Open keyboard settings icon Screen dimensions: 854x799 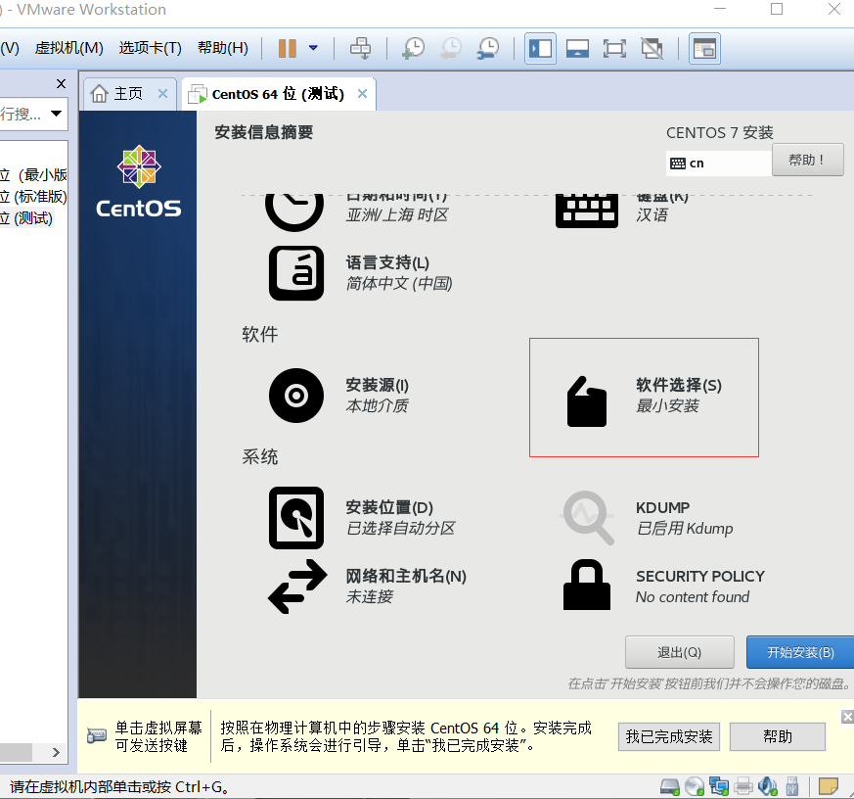[x=587, y=211]
